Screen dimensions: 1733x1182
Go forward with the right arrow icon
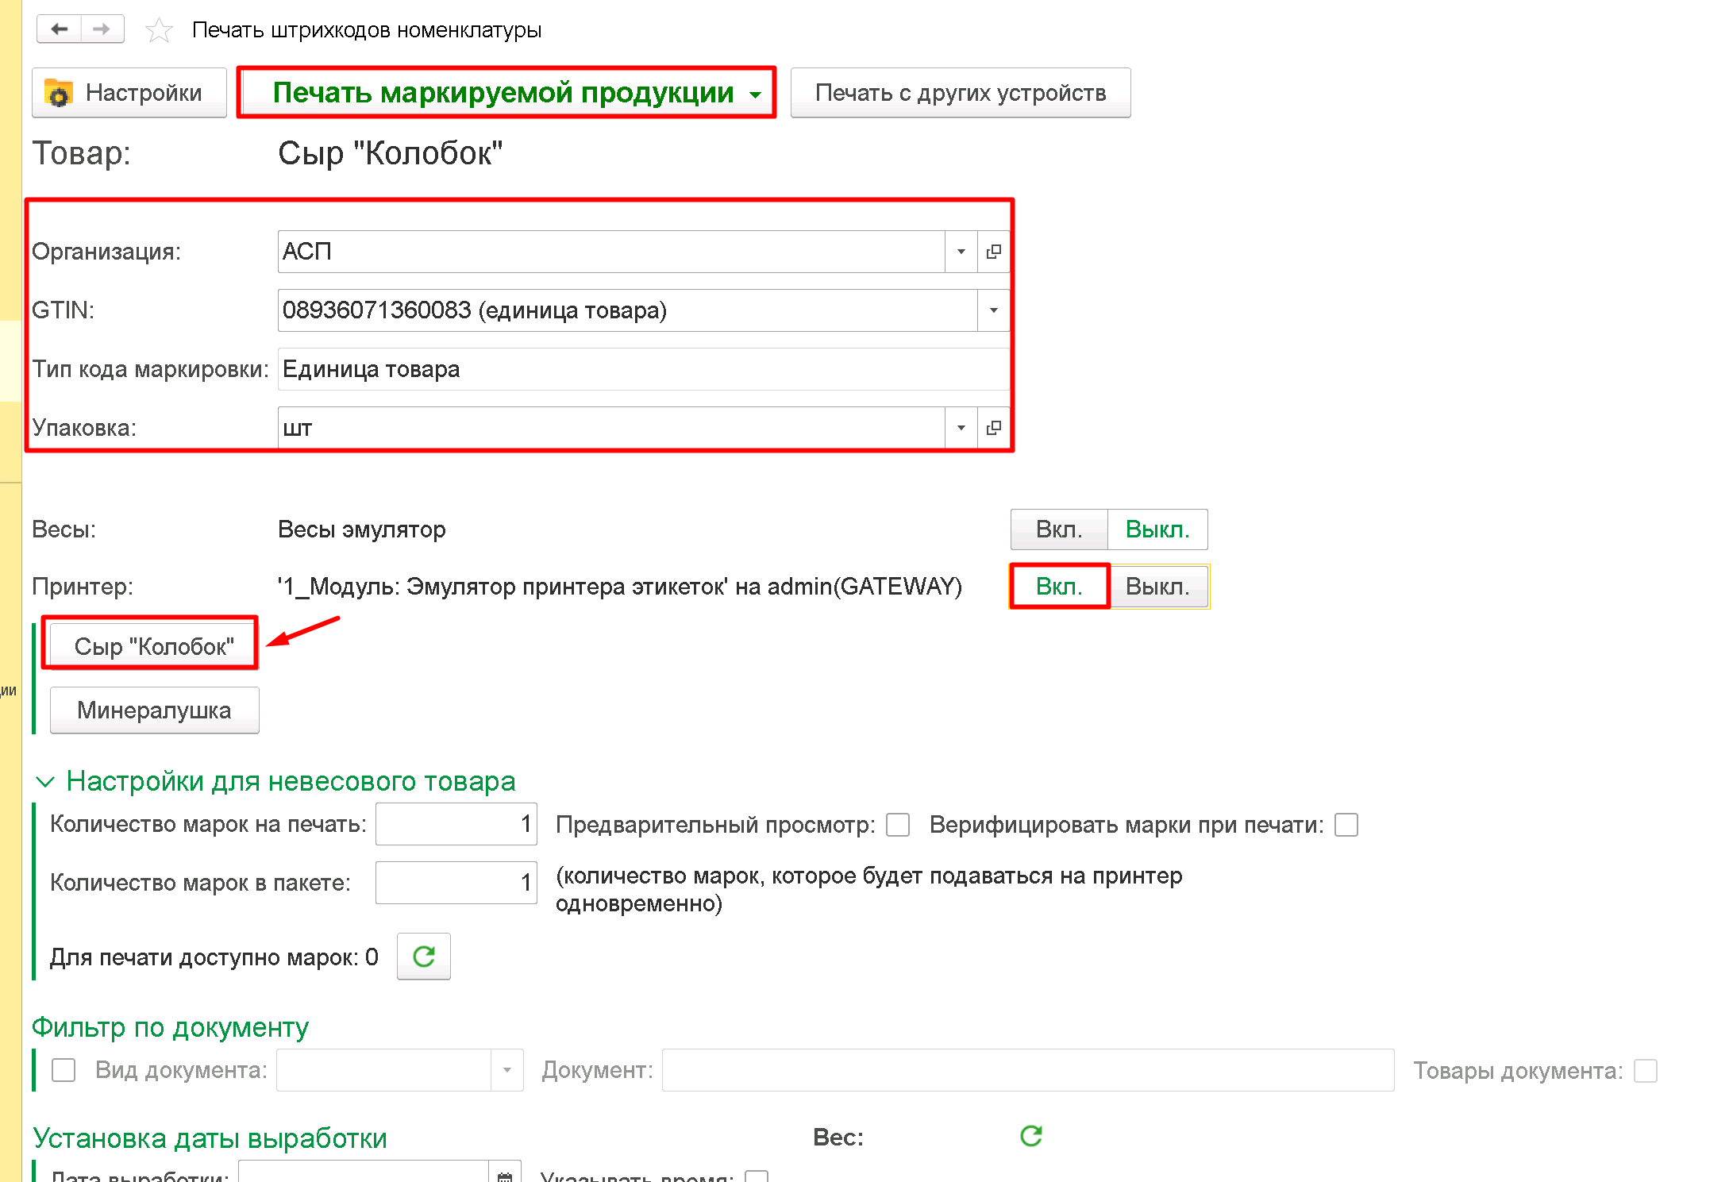102,29
